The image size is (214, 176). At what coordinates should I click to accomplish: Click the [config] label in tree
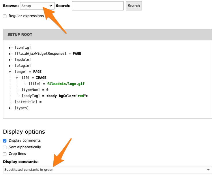tap(23, 48)
